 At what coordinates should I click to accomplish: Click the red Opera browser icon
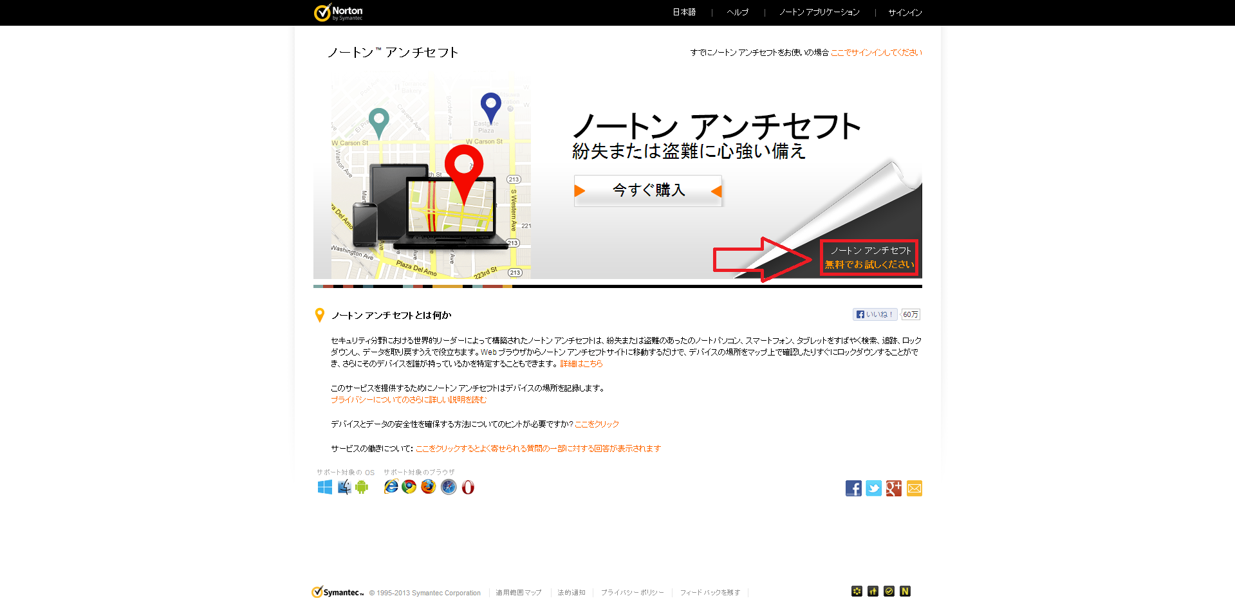click(x=468, y=487)
